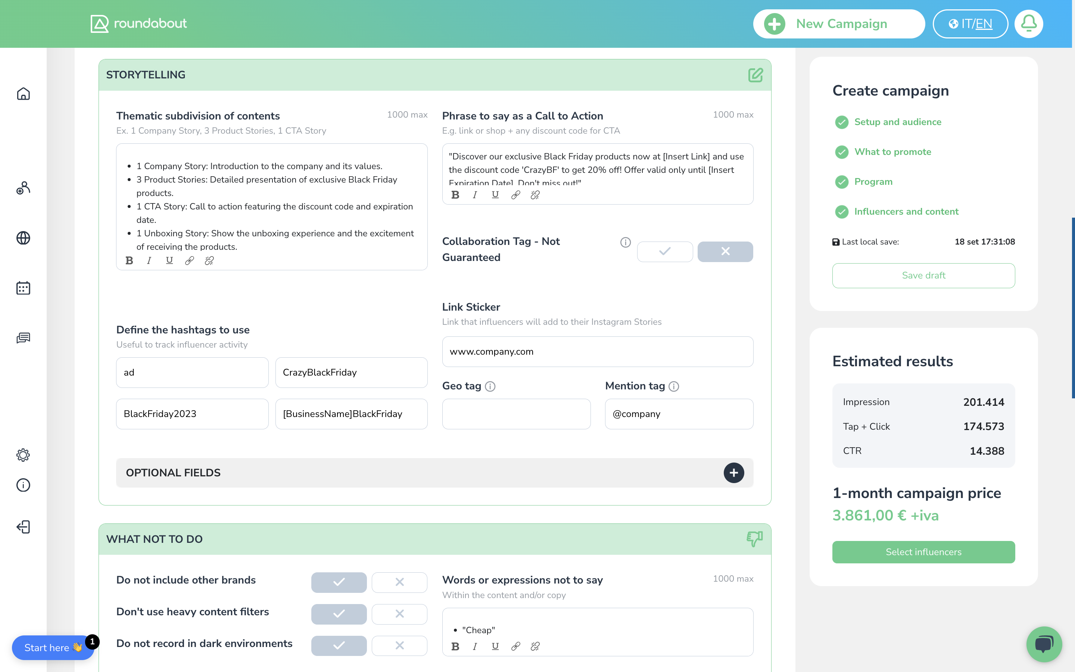Turn off 'Don't use heavy content filters'
This screenshot has width=1075, height=672.
tap(399, 614)
